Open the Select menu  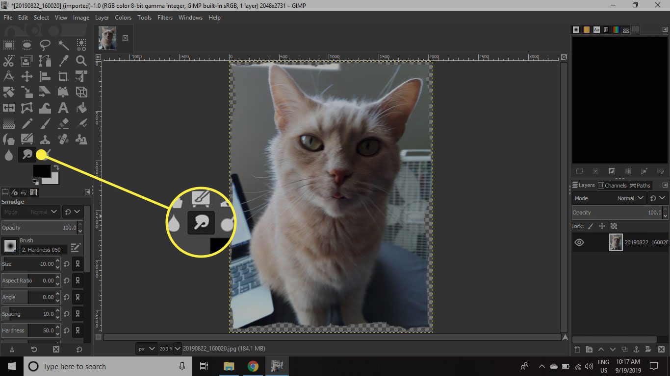point(41,18)
